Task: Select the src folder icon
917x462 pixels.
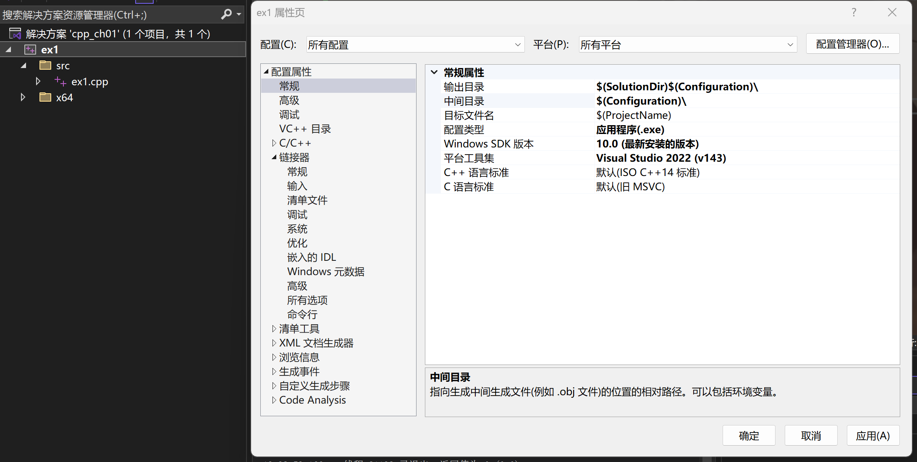Action: (45, 66)
